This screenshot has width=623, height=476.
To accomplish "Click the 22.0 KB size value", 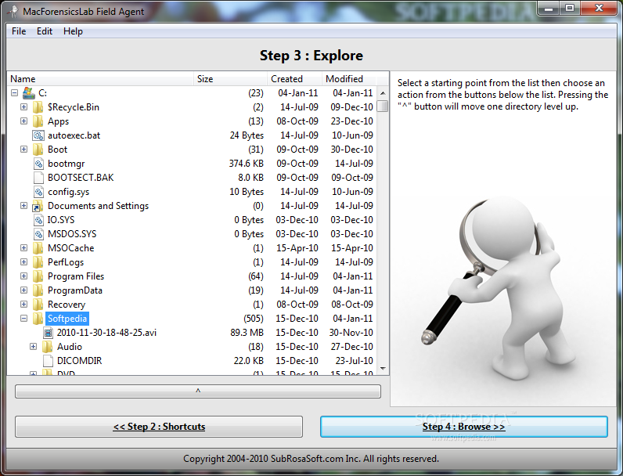I will [x=248, y=361].
